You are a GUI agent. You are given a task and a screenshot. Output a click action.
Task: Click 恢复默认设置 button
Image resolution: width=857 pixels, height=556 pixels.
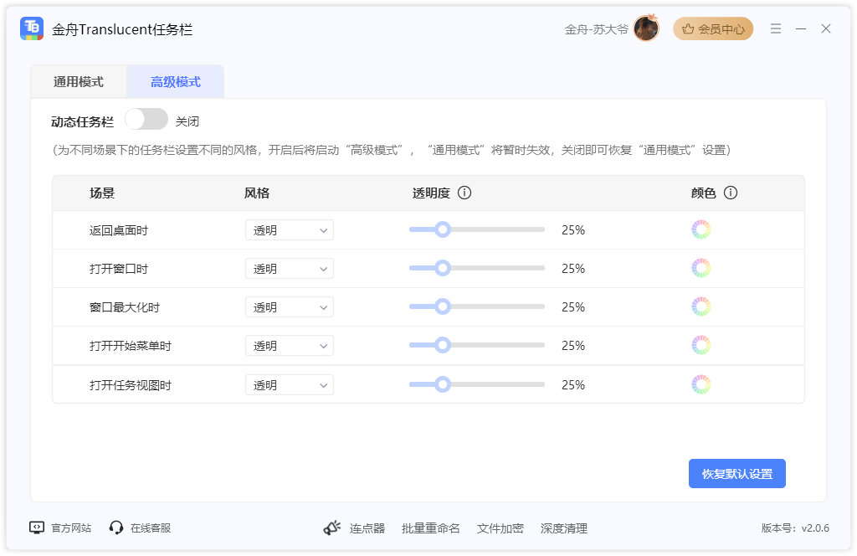736,473
